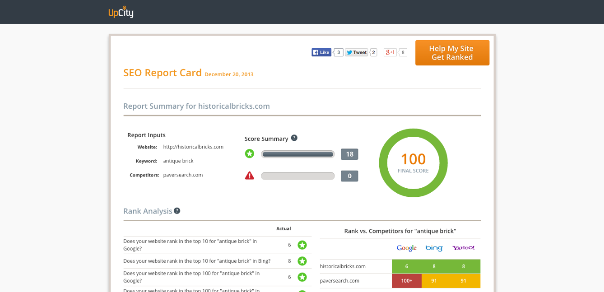
Task: Click paversearch.com Bing rank cell 91
Action: 434,281
